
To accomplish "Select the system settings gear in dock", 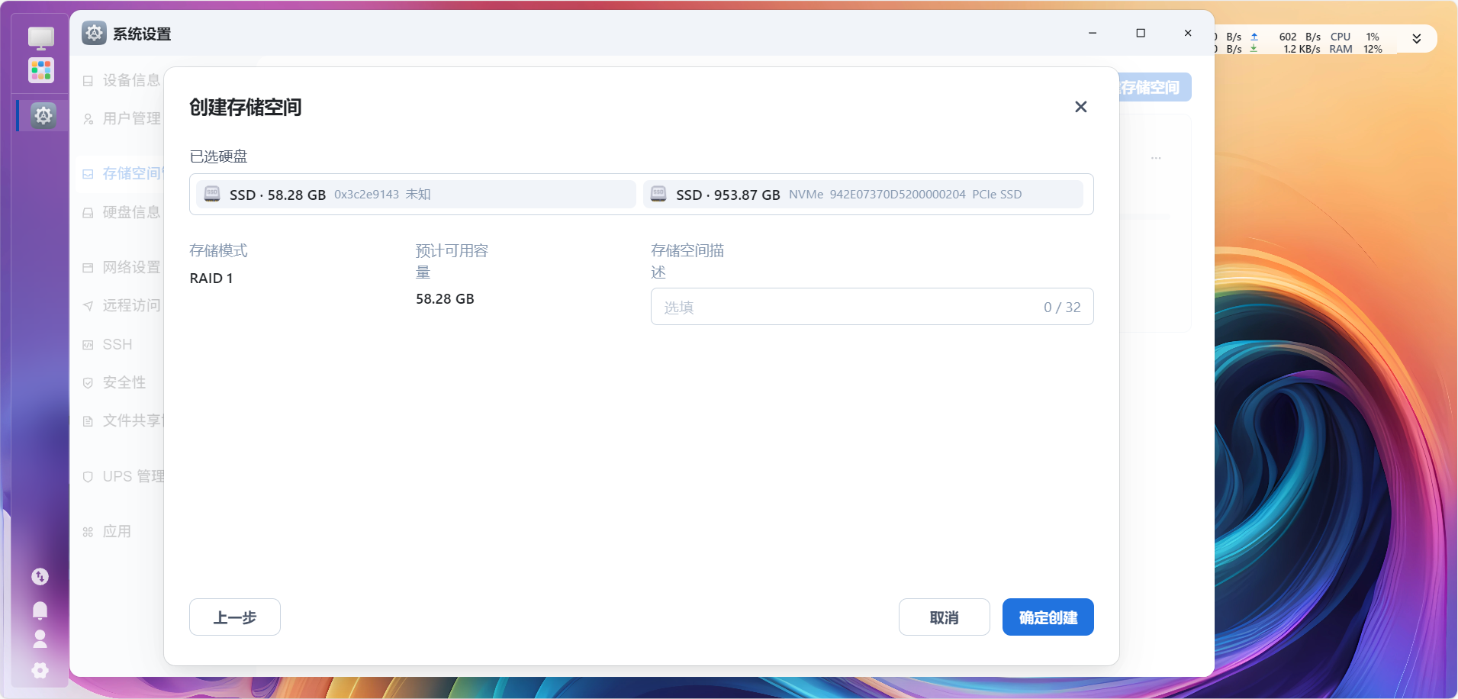I will click(43, 115).
